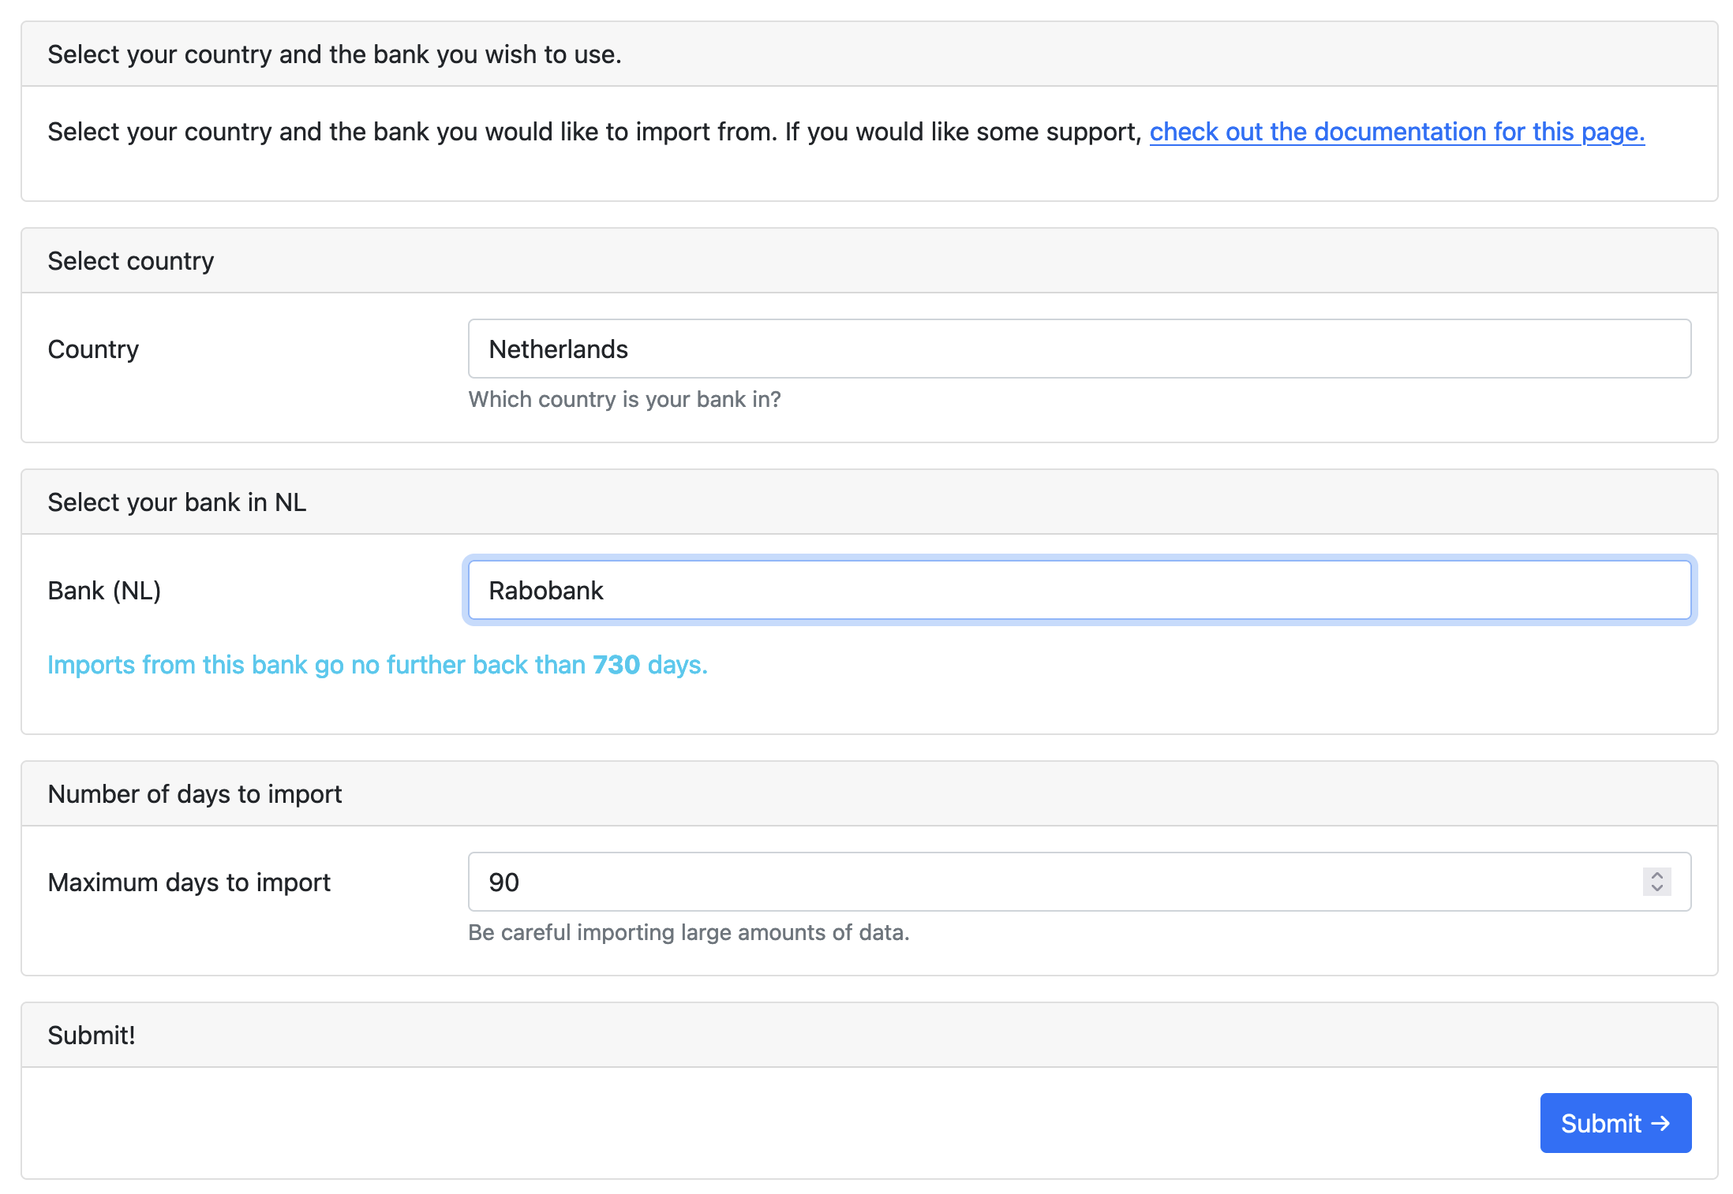Viewport: 1733px width, 1194px height.
Task: Click the Select your bank in NL header
Action: (x=177, y=502)
